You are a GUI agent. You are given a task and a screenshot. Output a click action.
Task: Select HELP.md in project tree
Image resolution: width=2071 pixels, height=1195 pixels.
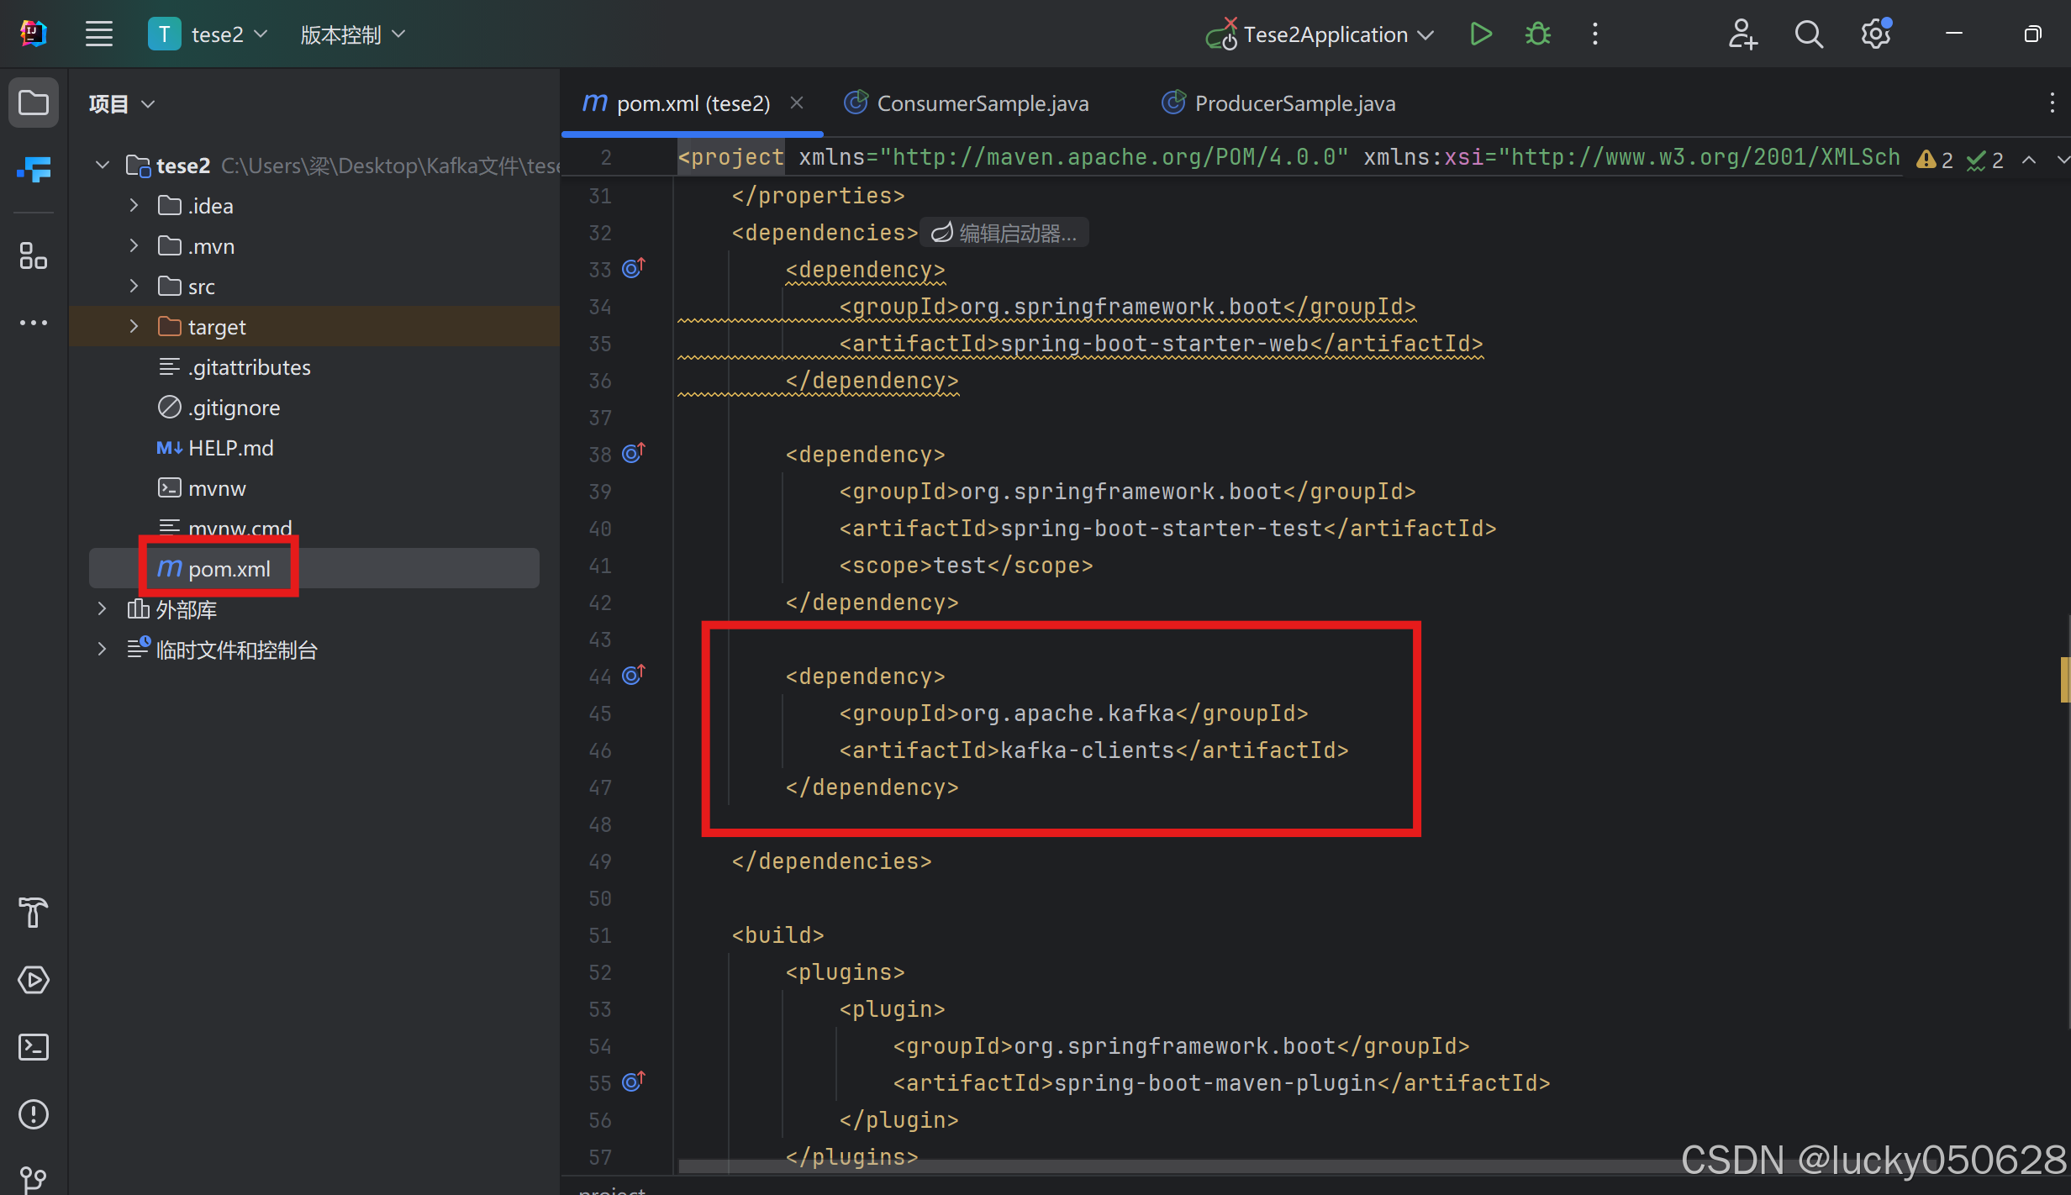tap(230, 448)
